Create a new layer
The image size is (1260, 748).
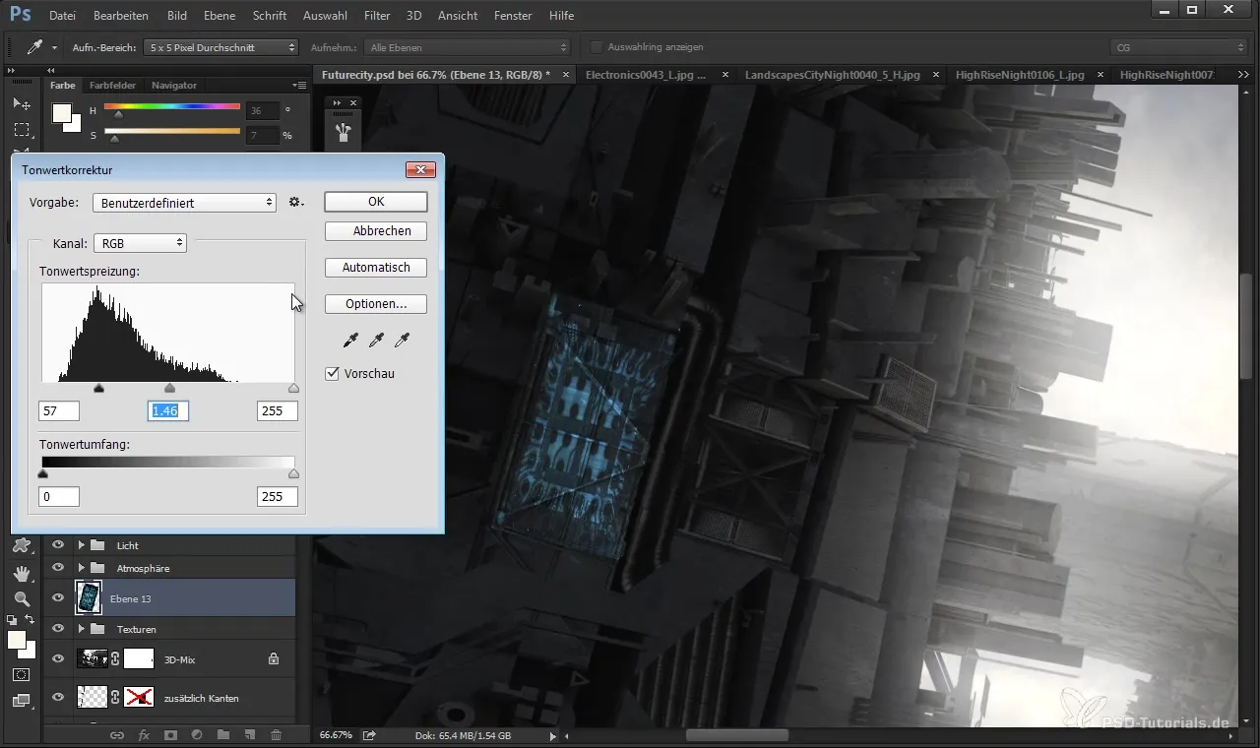[250, 735]
